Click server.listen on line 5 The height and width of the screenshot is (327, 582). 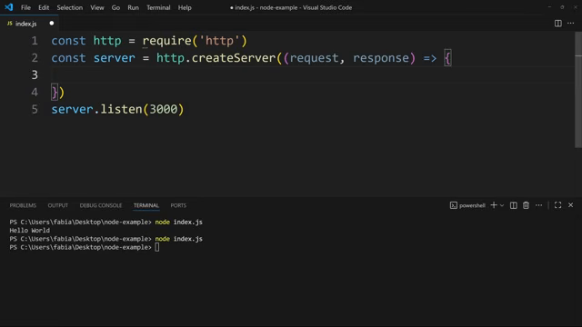coord(96,109)
